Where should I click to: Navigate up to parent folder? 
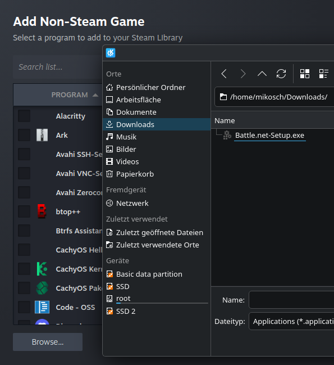pos(262,74)
